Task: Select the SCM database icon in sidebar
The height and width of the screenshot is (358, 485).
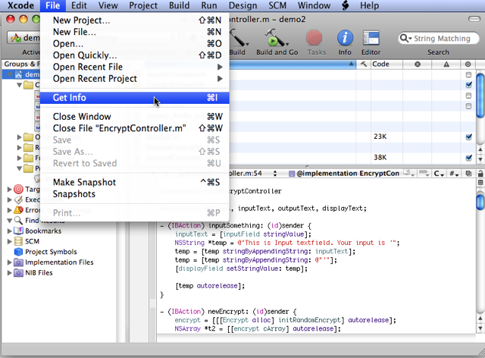Action: [18, 241]
